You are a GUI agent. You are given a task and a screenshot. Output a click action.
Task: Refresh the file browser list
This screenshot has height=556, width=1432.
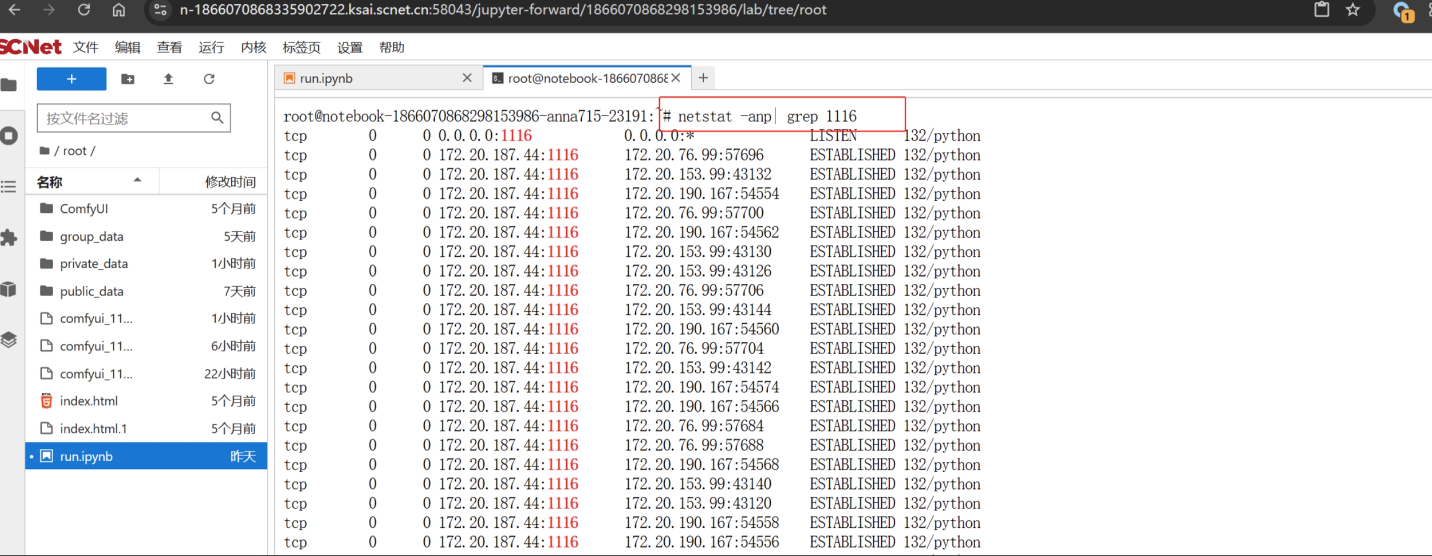pyautogui.click(x=209, y=79)
